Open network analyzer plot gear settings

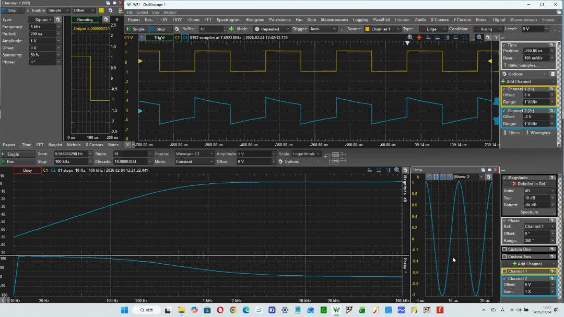(x=405, y=170)
